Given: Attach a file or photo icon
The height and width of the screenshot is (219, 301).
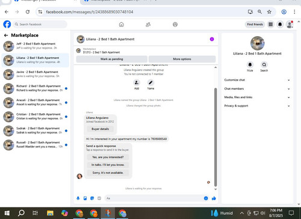Looking at the screenshot, I should pyautogui.click(x=85, y=199).
